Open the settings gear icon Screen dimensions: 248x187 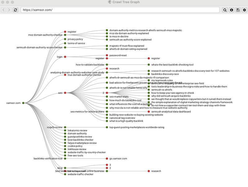pos(245,10)
